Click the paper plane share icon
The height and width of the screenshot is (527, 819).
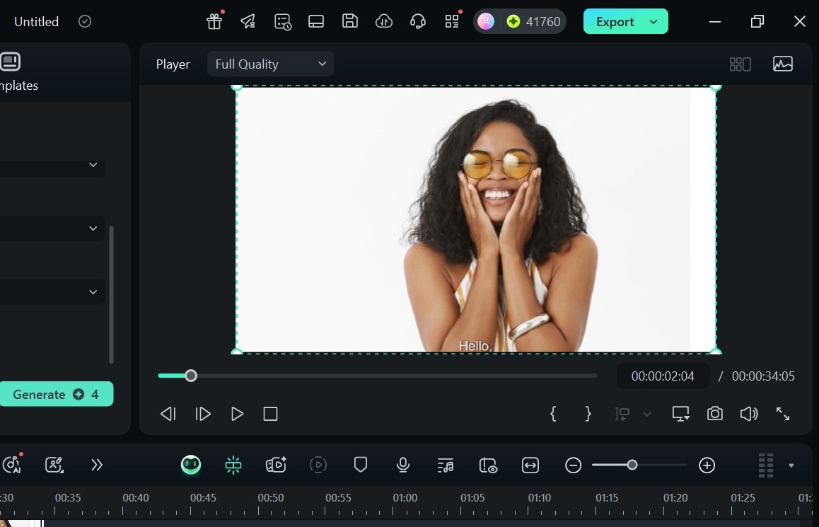(248, 21)
